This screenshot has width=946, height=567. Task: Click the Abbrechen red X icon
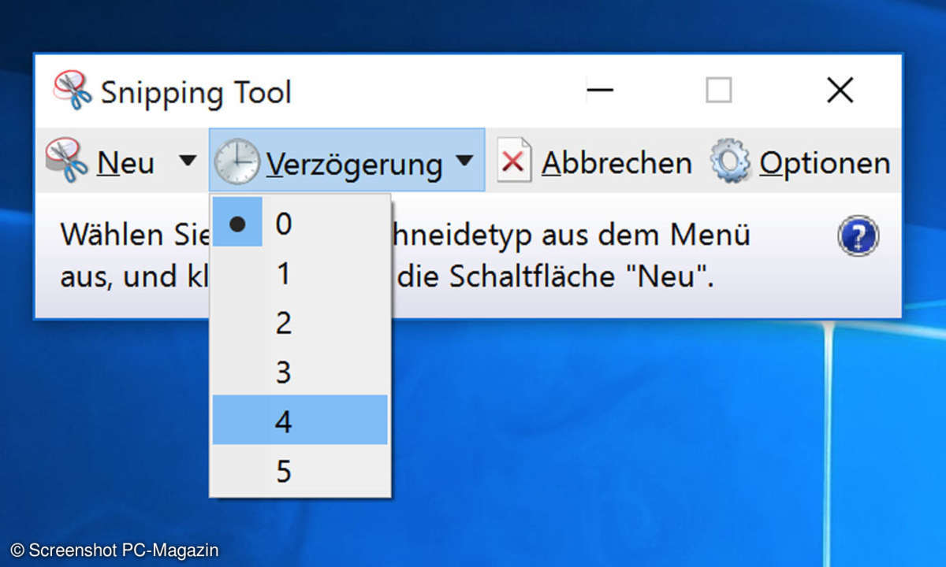click(514, 161)
